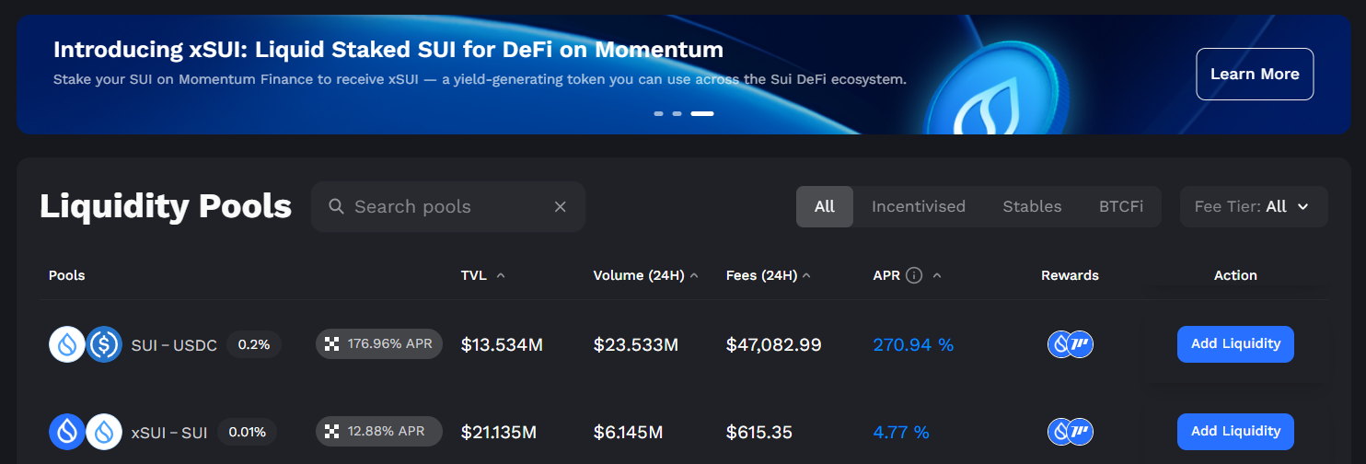Click the USDC token icon in SUI – USDC row

pyautogui.click(x=104, y=345)
